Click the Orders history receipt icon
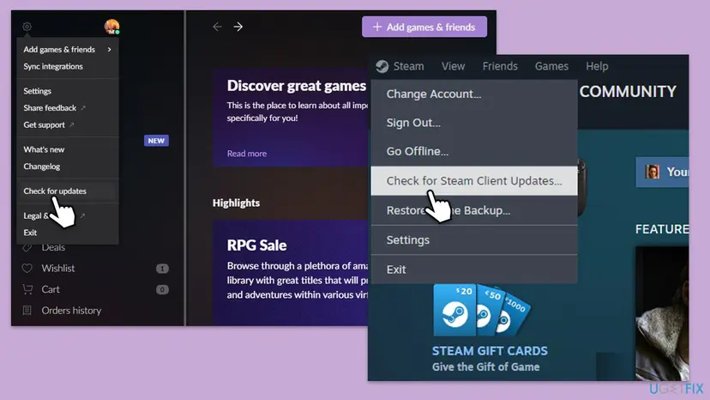This screenshot has height=400, width=710. (27, 310)
